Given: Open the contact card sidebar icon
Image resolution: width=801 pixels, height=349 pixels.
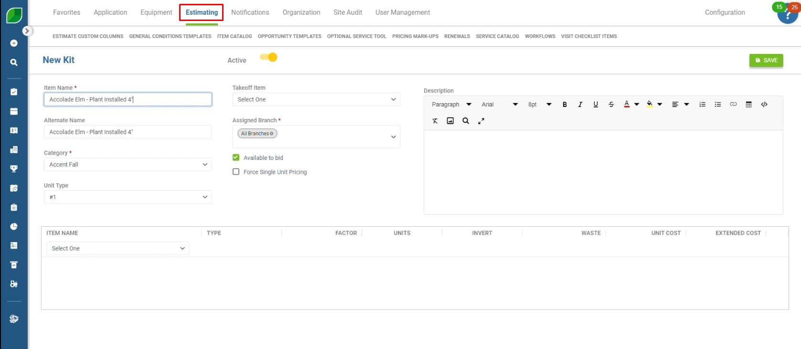Looking at the screenshot, I should pos(14,130).
